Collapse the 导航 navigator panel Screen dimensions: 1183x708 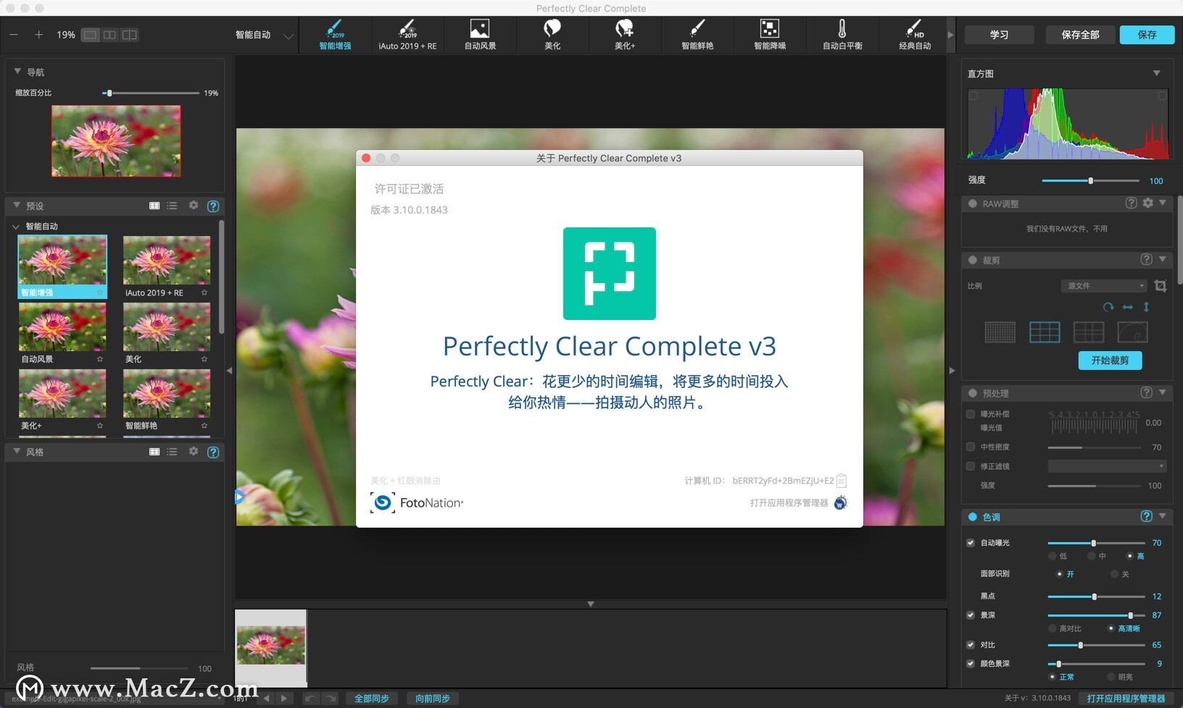coord(17,72)
